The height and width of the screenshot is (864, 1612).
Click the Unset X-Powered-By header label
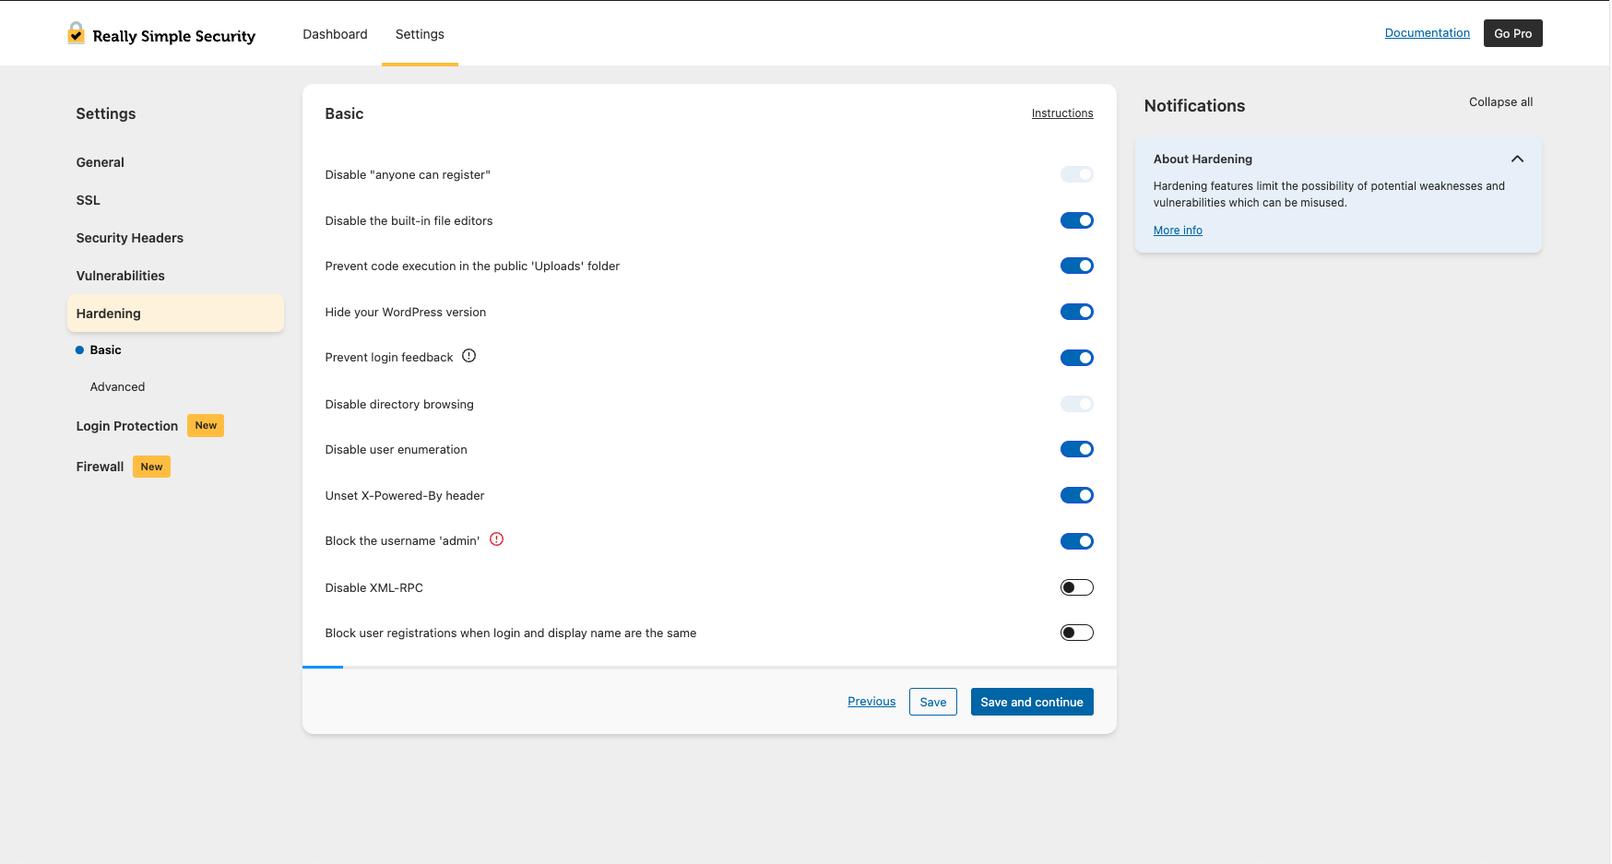pos(404,496)
